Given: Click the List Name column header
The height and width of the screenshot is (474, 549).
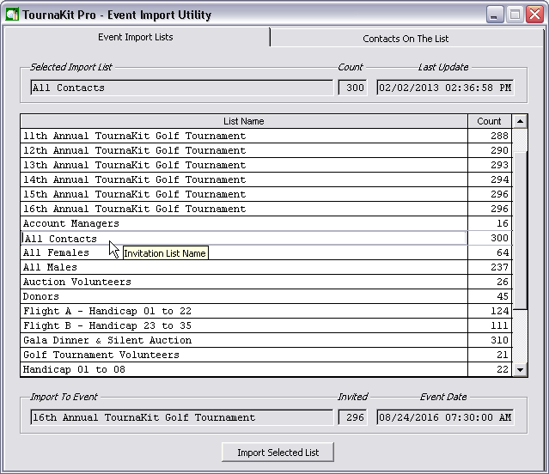Looking at the screenshot, I should [x=244, y=121].
